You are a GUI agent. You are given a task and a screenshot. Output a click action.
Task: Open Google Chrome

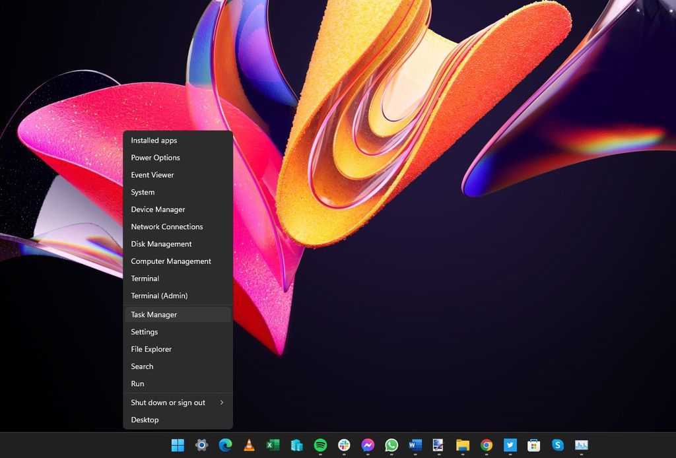pos(487,445)
